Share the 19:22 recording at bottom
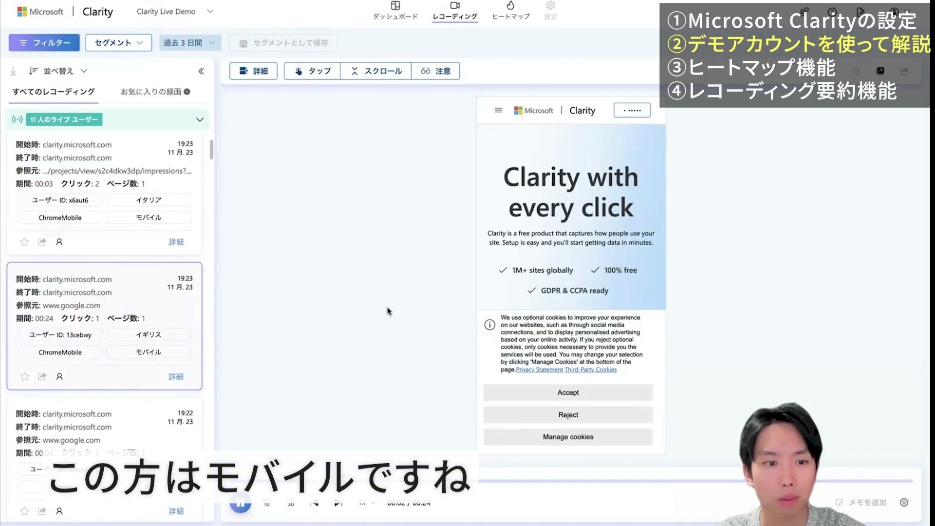This screenshot has height=526, width=935. click(42, 511)
